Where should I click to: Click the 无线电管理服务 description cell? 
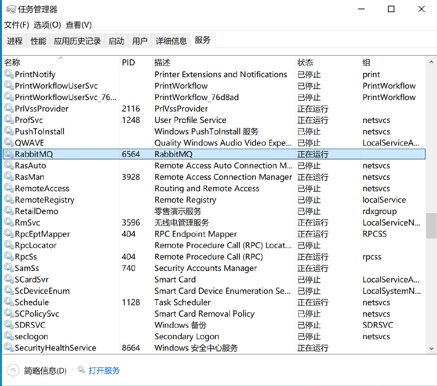coord(182,223)
